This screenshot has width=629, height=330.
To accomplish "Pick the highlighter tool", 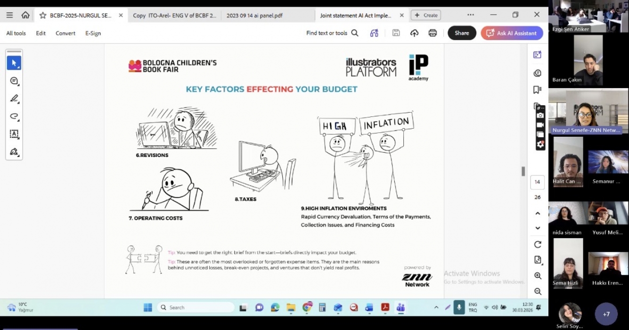I will tap(14, 99).
